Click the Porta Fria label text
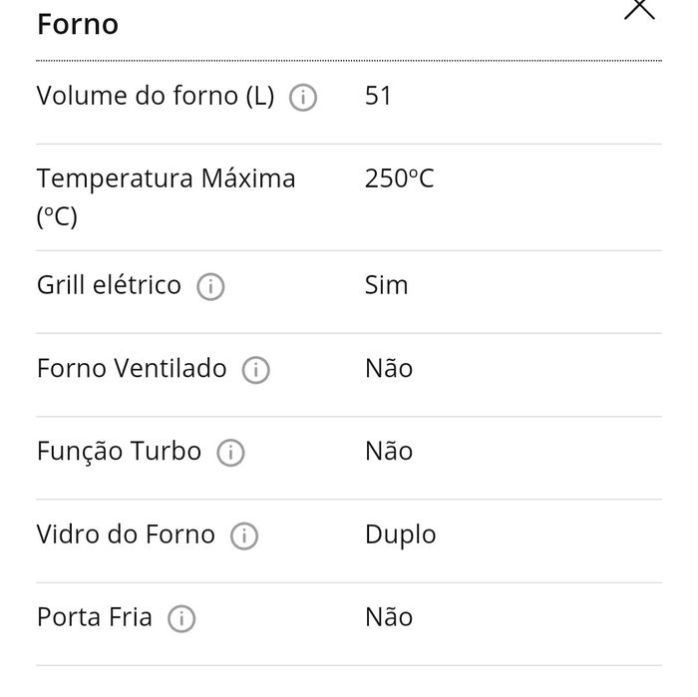Image resolution: width=698 pixels, height=697 pixels. click(x=95, y=617)
